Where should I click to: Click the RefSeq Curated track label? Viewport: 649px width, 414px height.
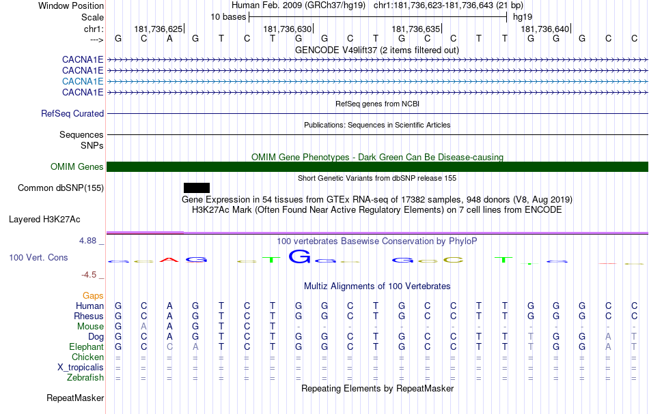(x=72, y=114)
